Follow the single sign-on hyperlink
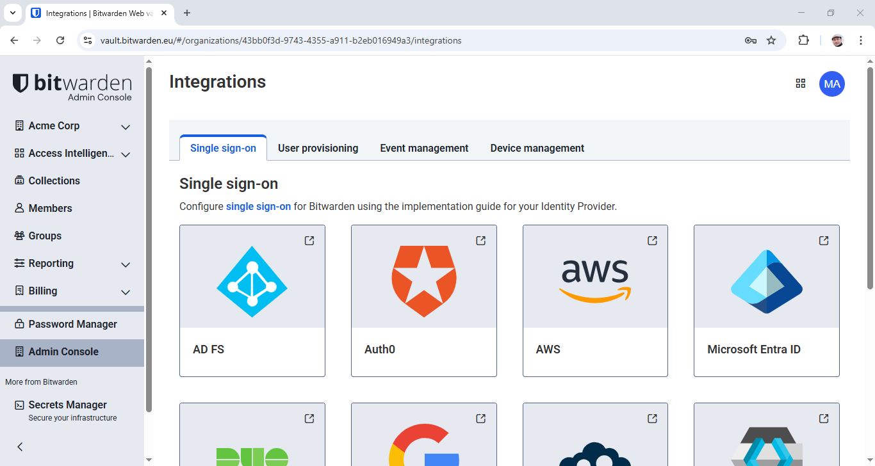875x466 pixels. click(258, 206)
